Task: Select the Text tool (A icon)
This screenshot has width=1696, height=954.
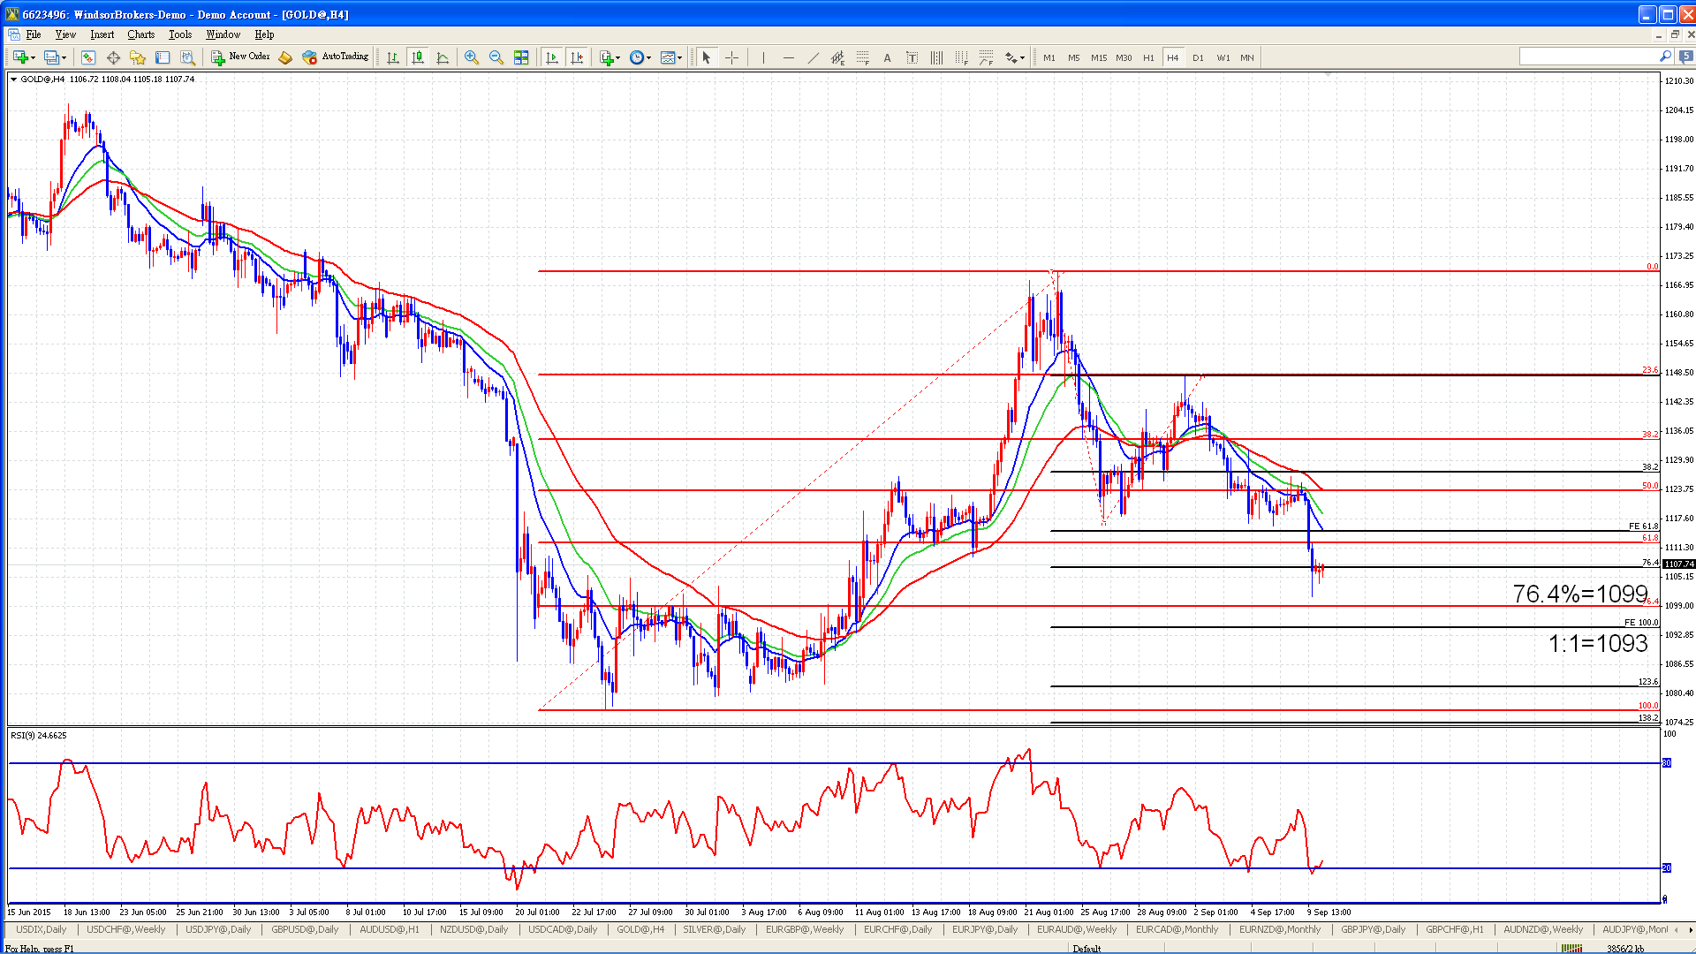Action: click(x=887, y=57)
